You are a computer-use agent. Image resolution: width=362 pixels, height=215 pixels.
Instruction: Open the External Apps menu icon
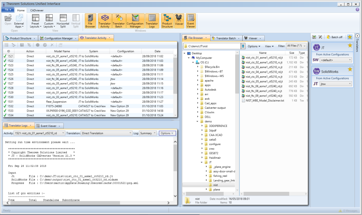coord(19,21)
